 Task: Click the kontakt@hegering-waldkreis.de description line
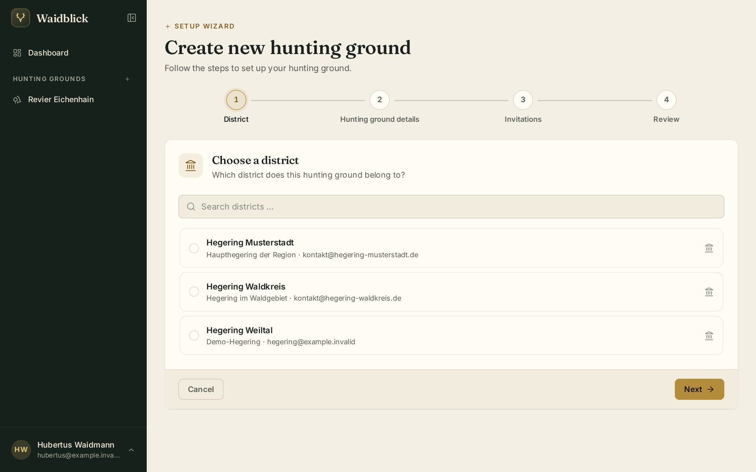click(x=304, y=298)
